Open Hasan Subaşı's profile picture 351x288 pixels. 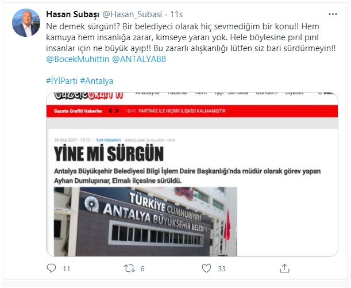(x=26, y=22)
